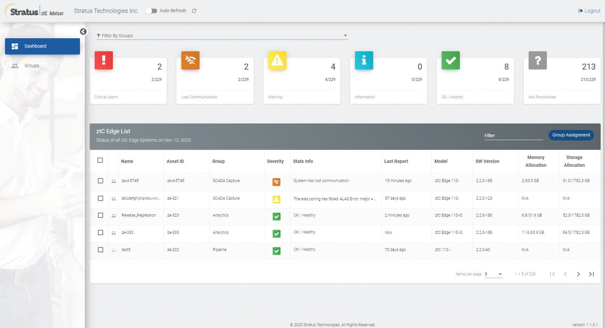The width and height of the screenshot is (605, 328).
Task: Sort by the Severity column header
Action: pyautogui.click(x=275, y=161)
